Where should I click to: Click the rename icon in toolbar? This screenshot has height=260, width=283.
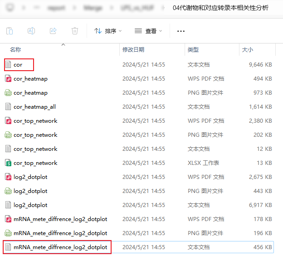31,31
